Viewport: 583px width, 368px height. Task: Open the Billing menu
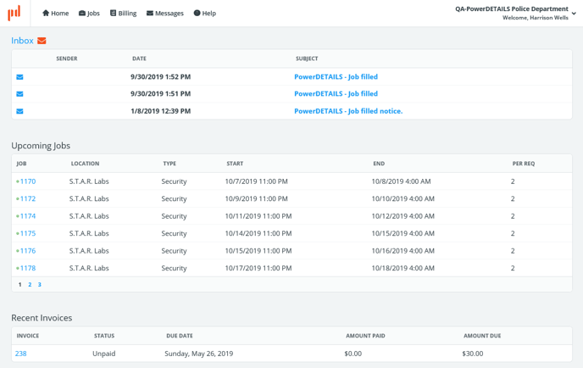pyautogui.click(x=123, y=14)
